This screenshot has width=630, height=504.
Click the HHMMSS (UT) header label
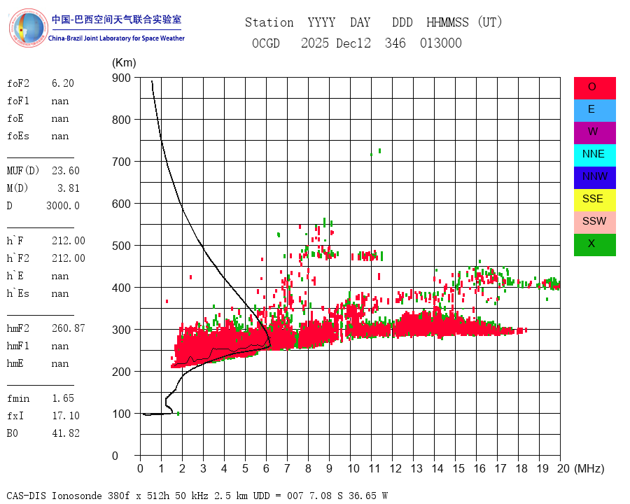(464, 22)
